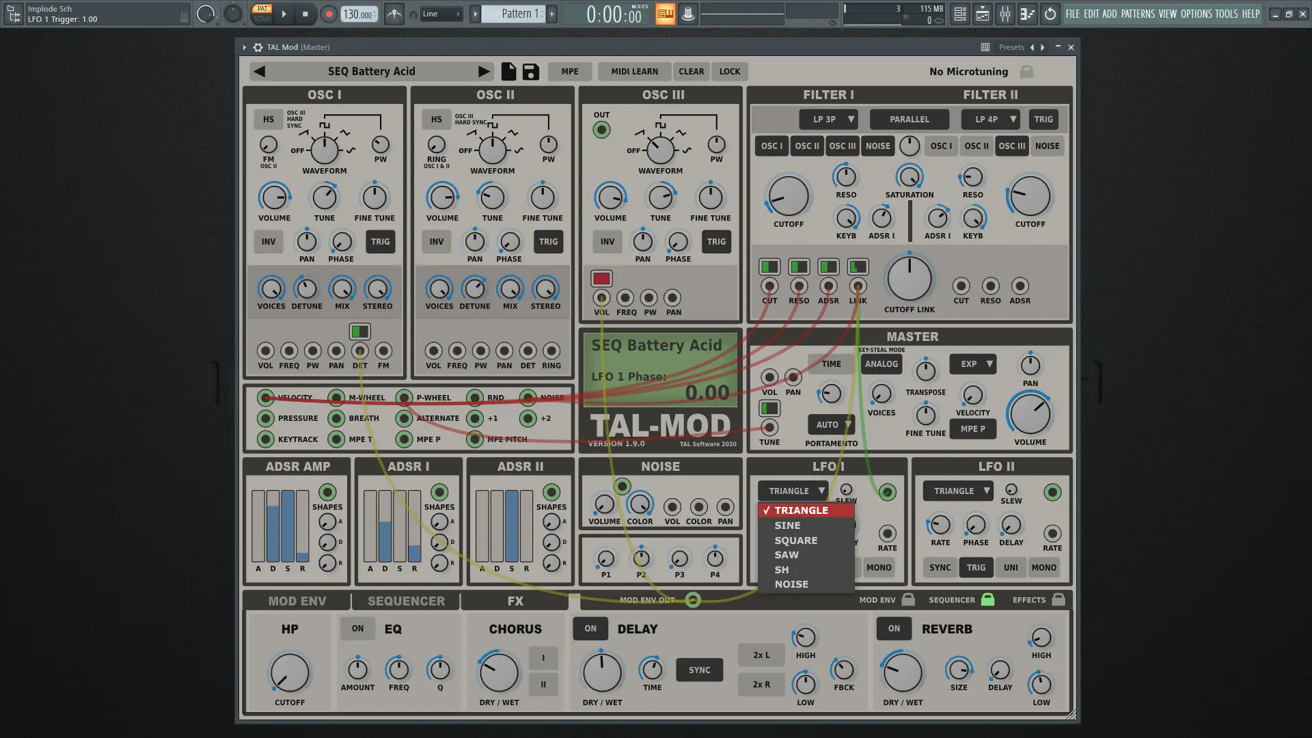Open the Piano roll icon

pyautogui.click(x=1027, y=14)
